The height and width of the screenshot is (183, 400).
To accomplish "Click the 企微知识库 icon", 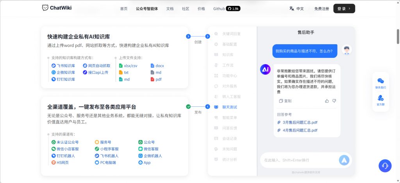I will (x=54, y=72).
